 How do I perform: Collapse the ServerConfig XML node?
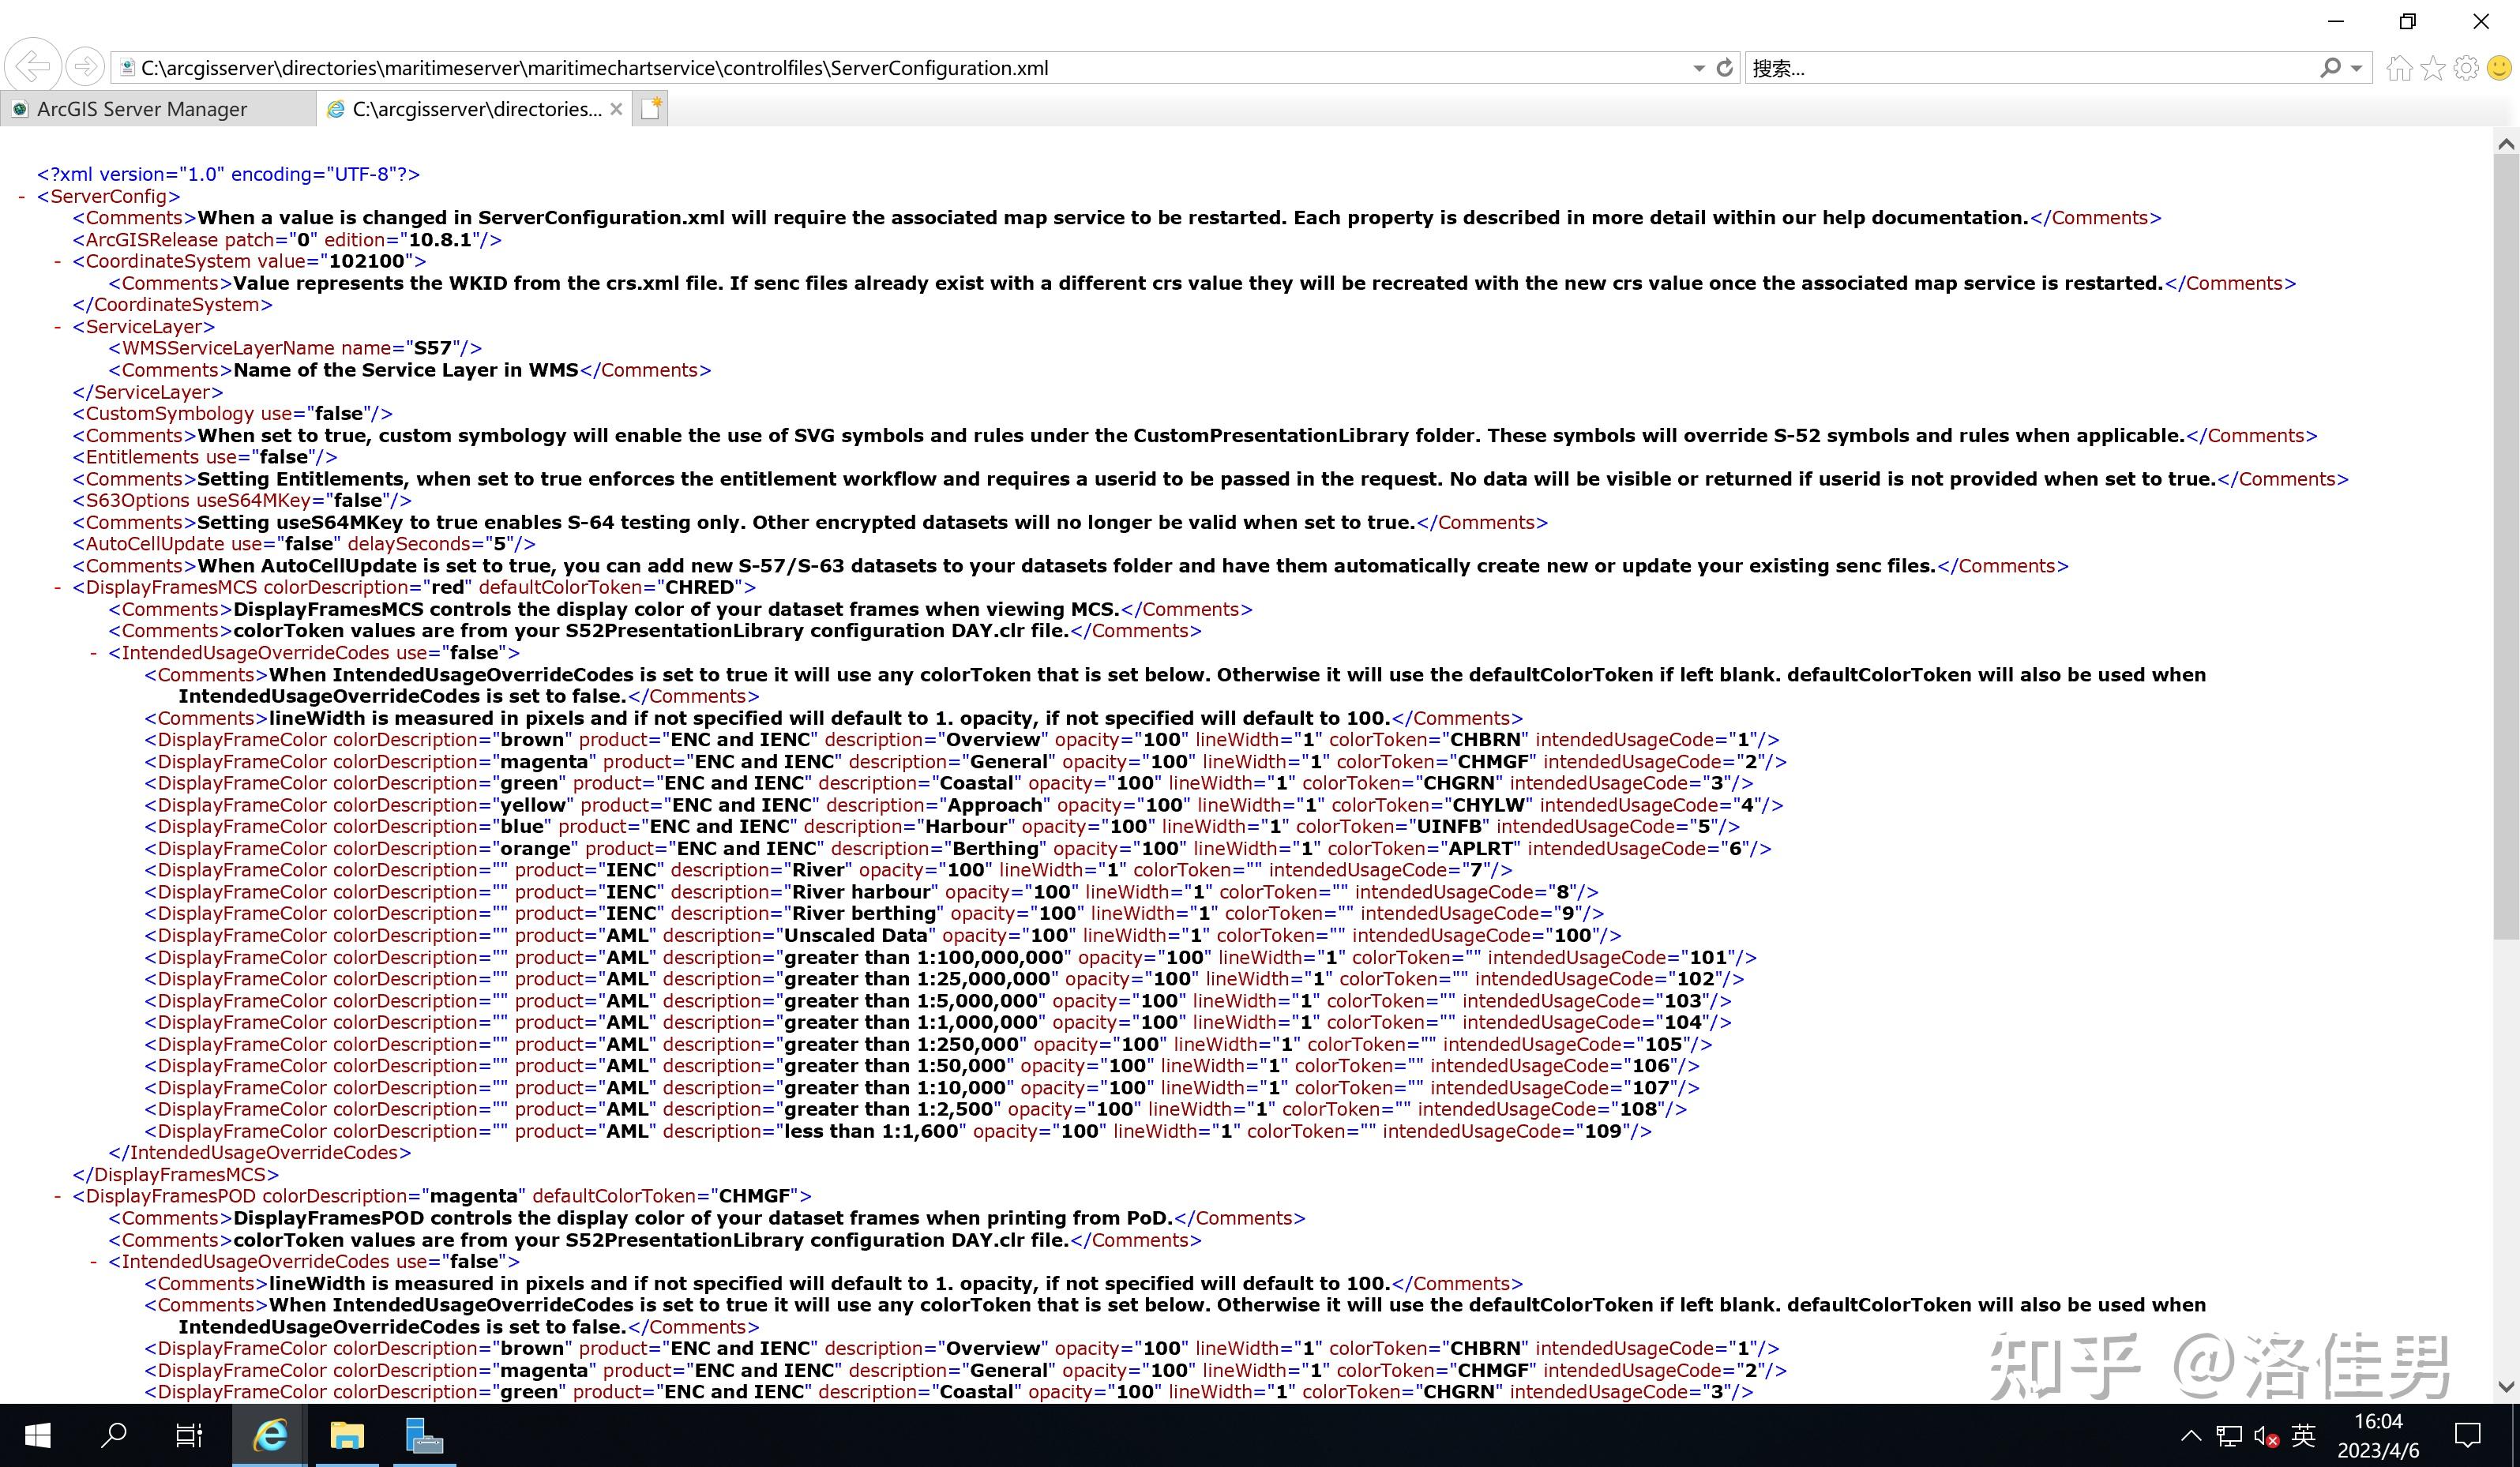pyautogui.click(x=22, y=196)
